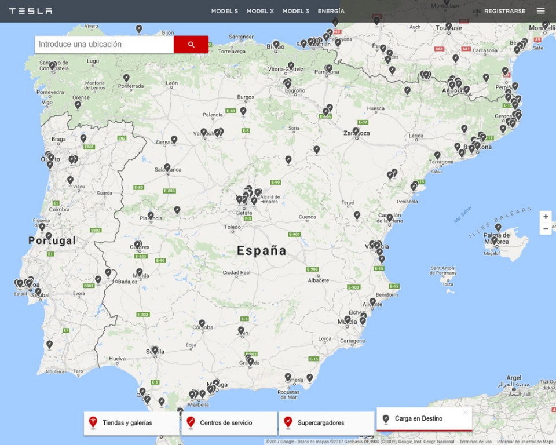The image size is (556, 445).
Task: Click the Registrarse link
Action: pyautogui.click(x=504, y=11)
